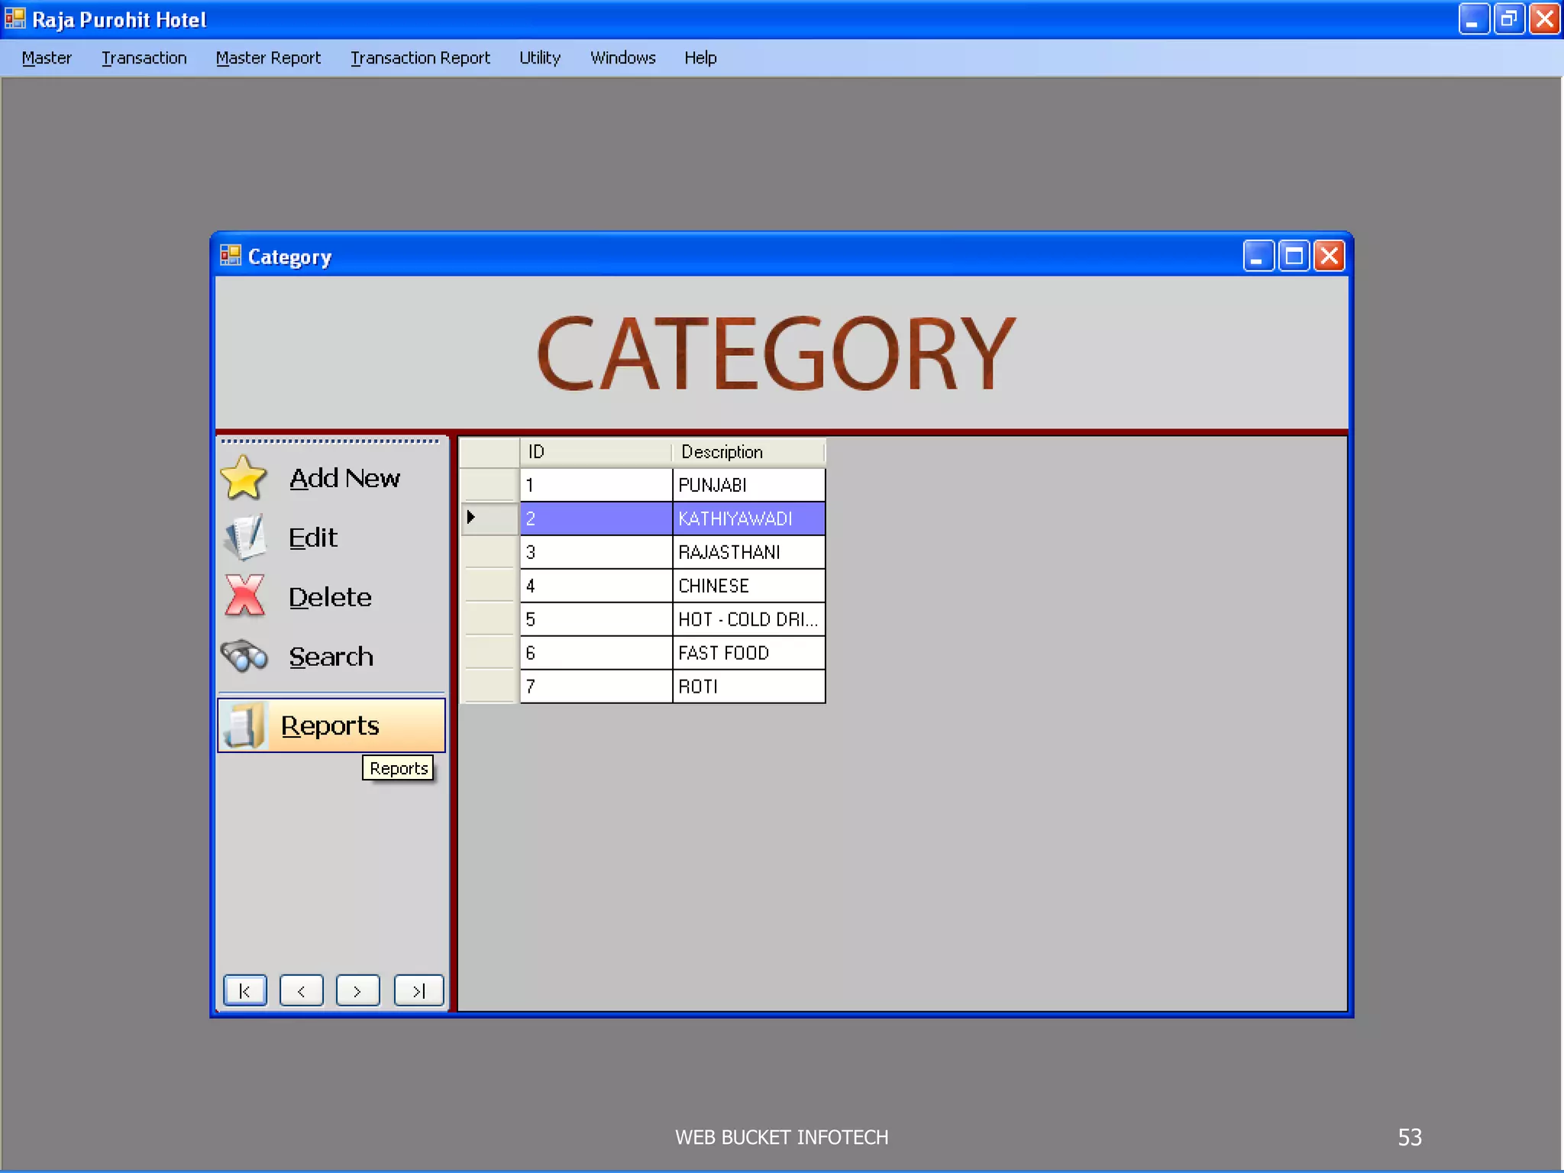Click ID cell with value 6
The image size is (1564, 1173).
[596, 653]
